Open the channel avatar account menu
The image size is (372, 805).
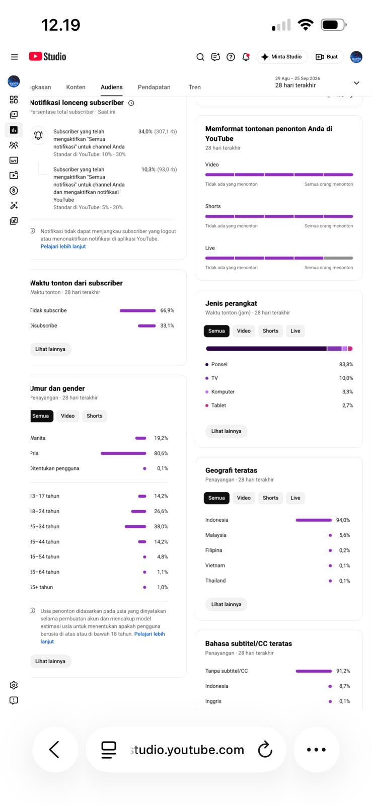[356, 57]
